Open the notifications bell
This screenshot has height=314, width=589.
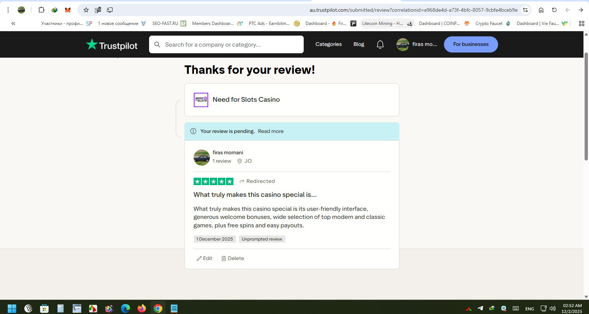tap(380, 44)
